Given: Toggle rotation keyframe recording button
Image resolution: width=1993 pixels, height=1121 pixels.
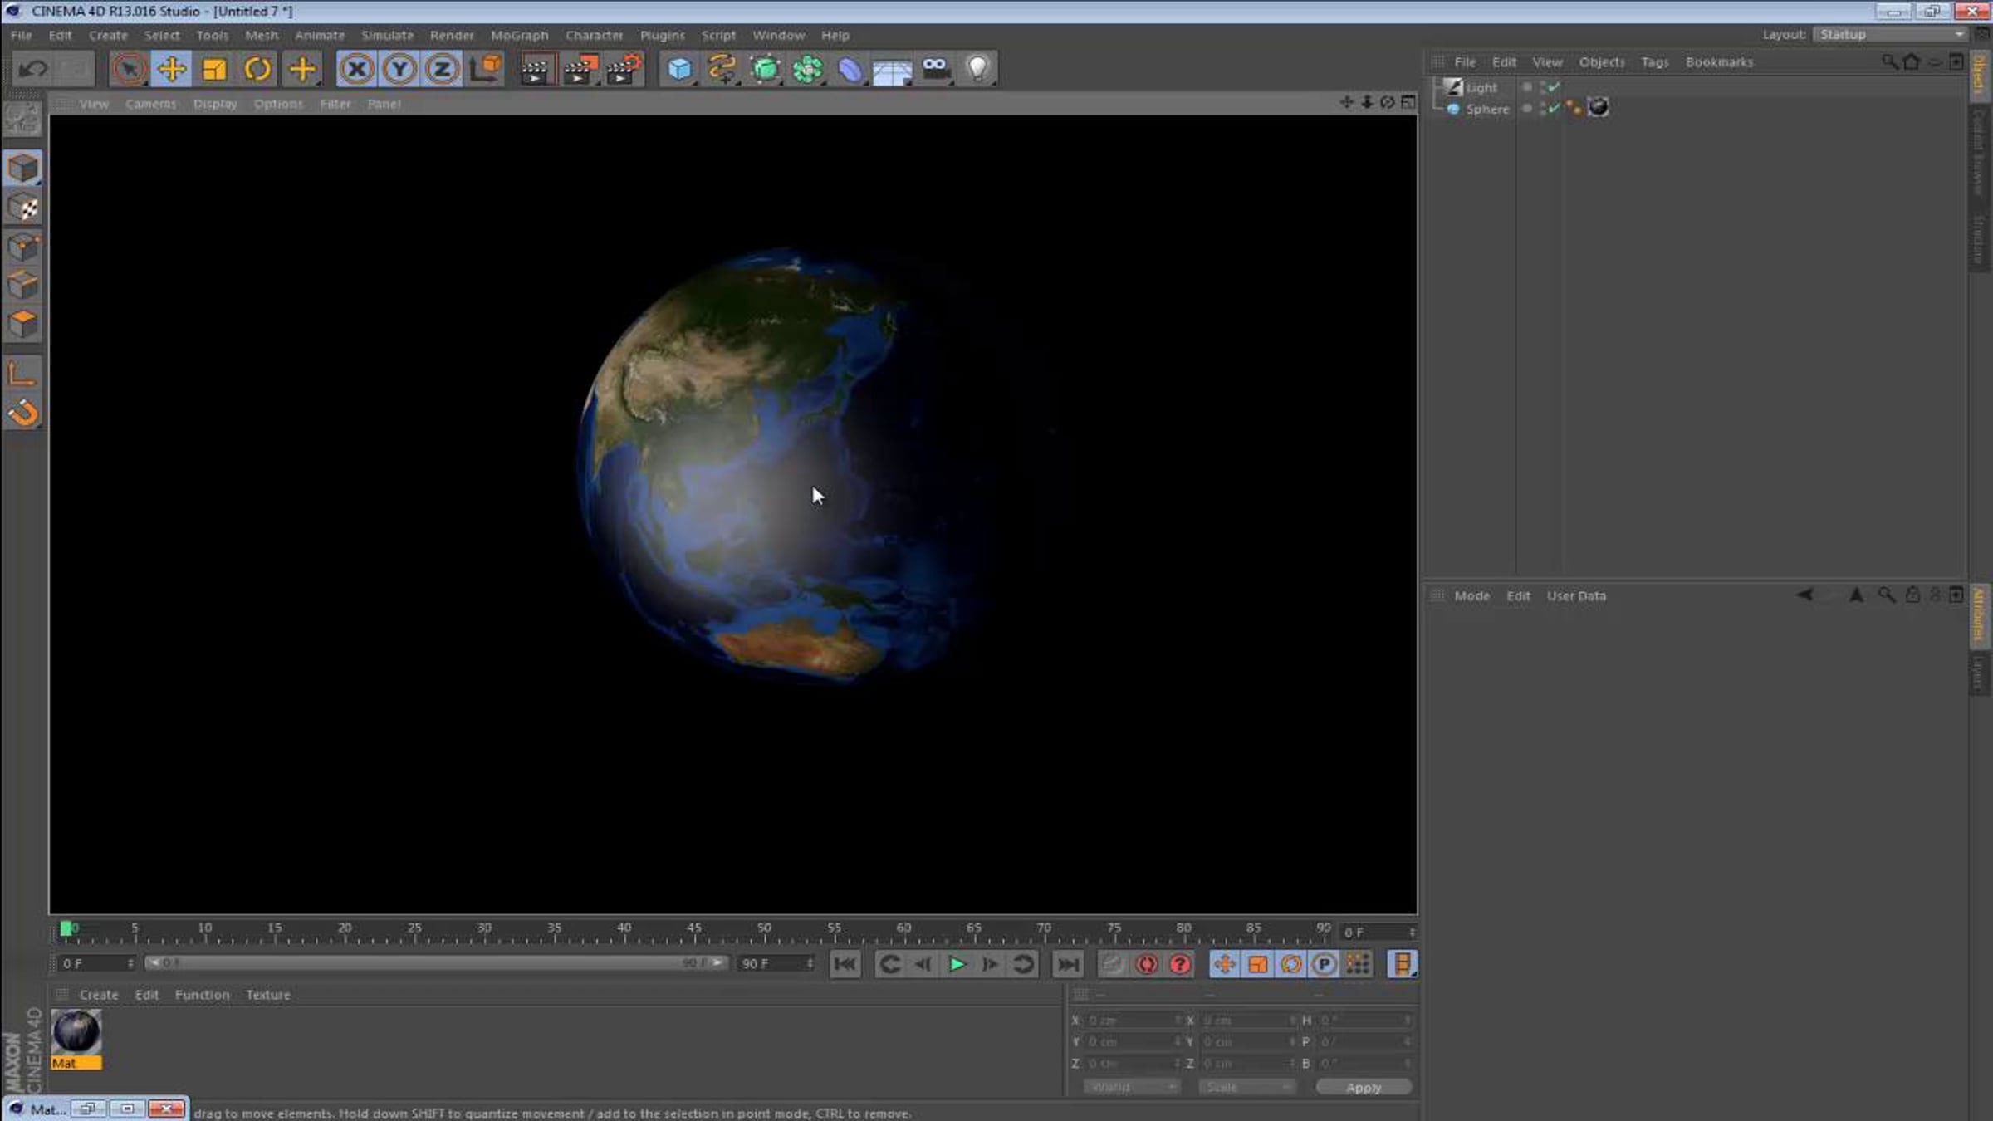Looking at the screenshot, I should click(x=1290, y=964).
